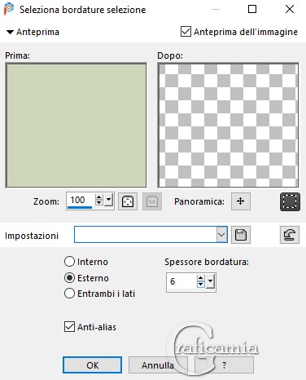This screenshot has height=380, width=306.
Task: Click the save preset floppy disk icon
Action: click(x=241, y=235)
